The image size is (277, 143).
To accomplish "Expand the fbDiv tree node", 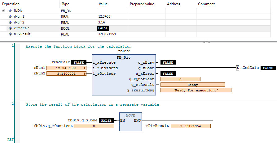I will coord(3,11).
